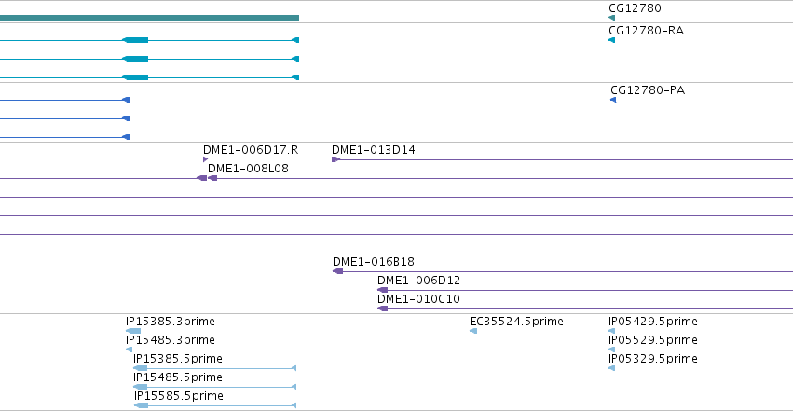The height and width of the screenshot is (411, 793).
Task: Click the IP15485.3prime small arrow
Action: 129,349
